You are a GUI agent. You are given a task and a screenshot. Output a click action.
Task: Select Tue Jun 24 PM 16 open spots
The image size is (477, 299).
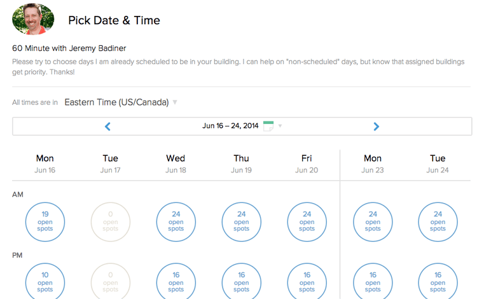438,281
